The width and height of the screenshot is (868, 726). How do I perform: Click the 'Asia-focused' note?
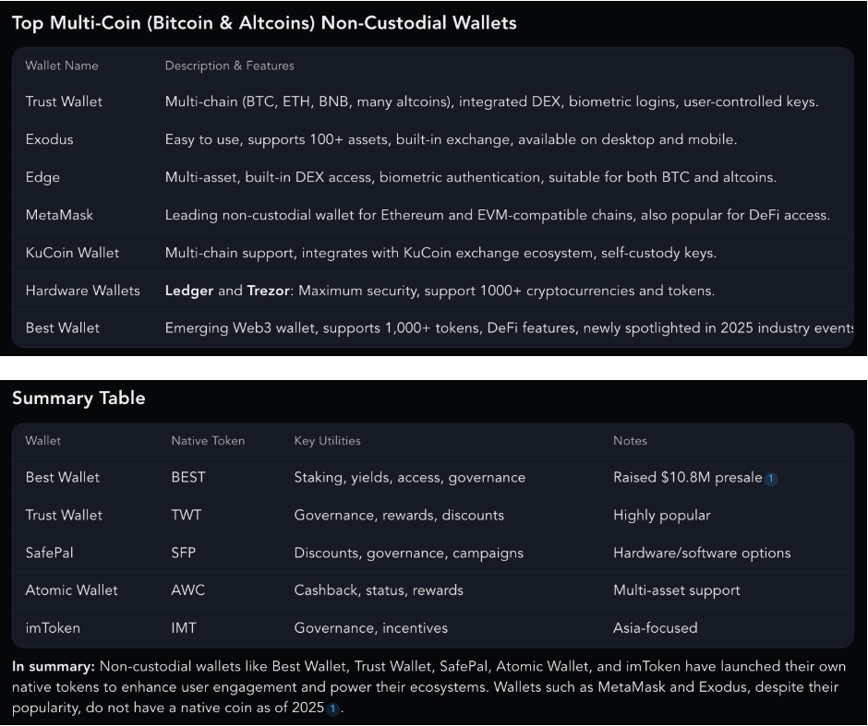[656, 628]
